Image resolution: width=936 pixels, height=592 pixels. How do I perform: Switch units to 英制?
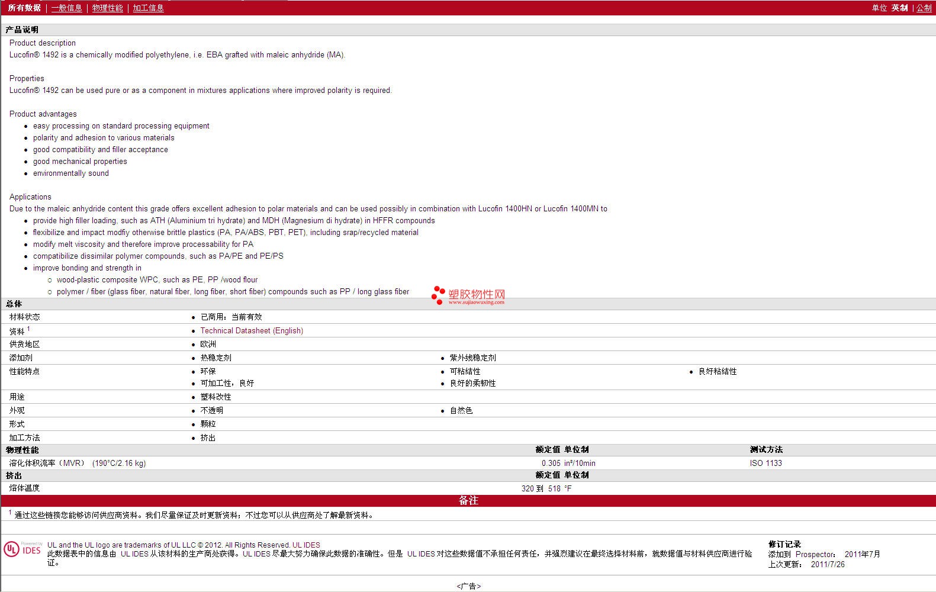(x=900, y=8)
